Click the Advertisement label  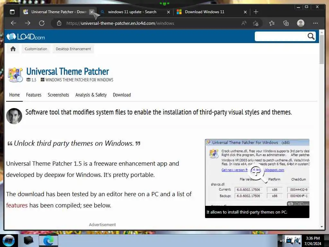tap(102, 224)
